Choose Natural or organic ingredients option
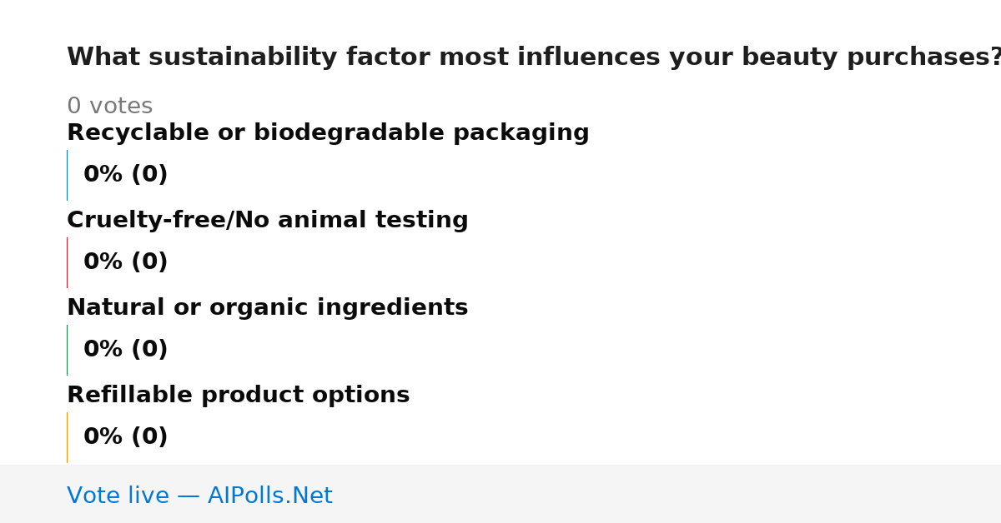This screenshot has height=523, width=1001. (x=268, y=308)
